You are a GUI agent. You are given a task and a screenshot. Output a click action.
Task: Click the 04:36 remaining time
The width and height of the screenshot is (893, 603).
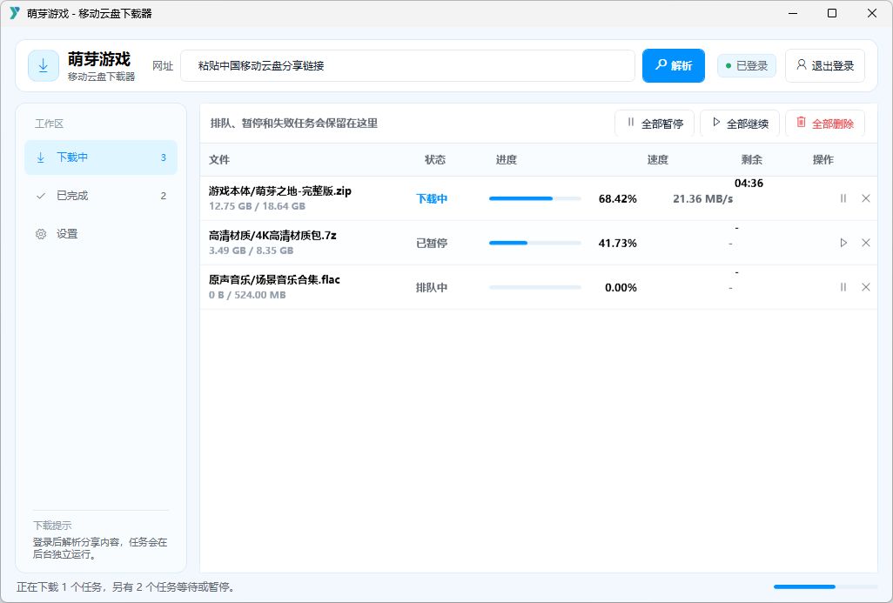tap(749, 184)
